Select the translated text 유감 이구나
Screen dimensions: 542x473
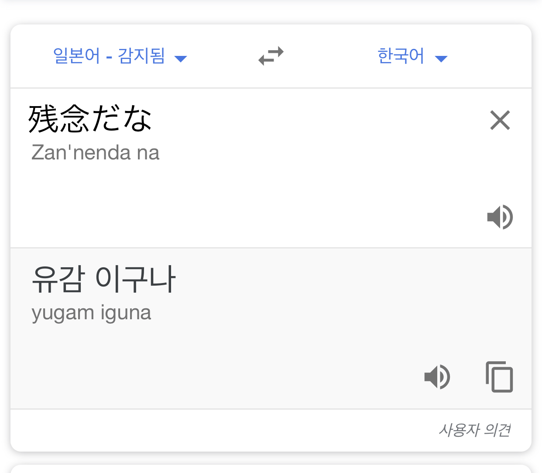pyautogui.click(x=103, y=279)
